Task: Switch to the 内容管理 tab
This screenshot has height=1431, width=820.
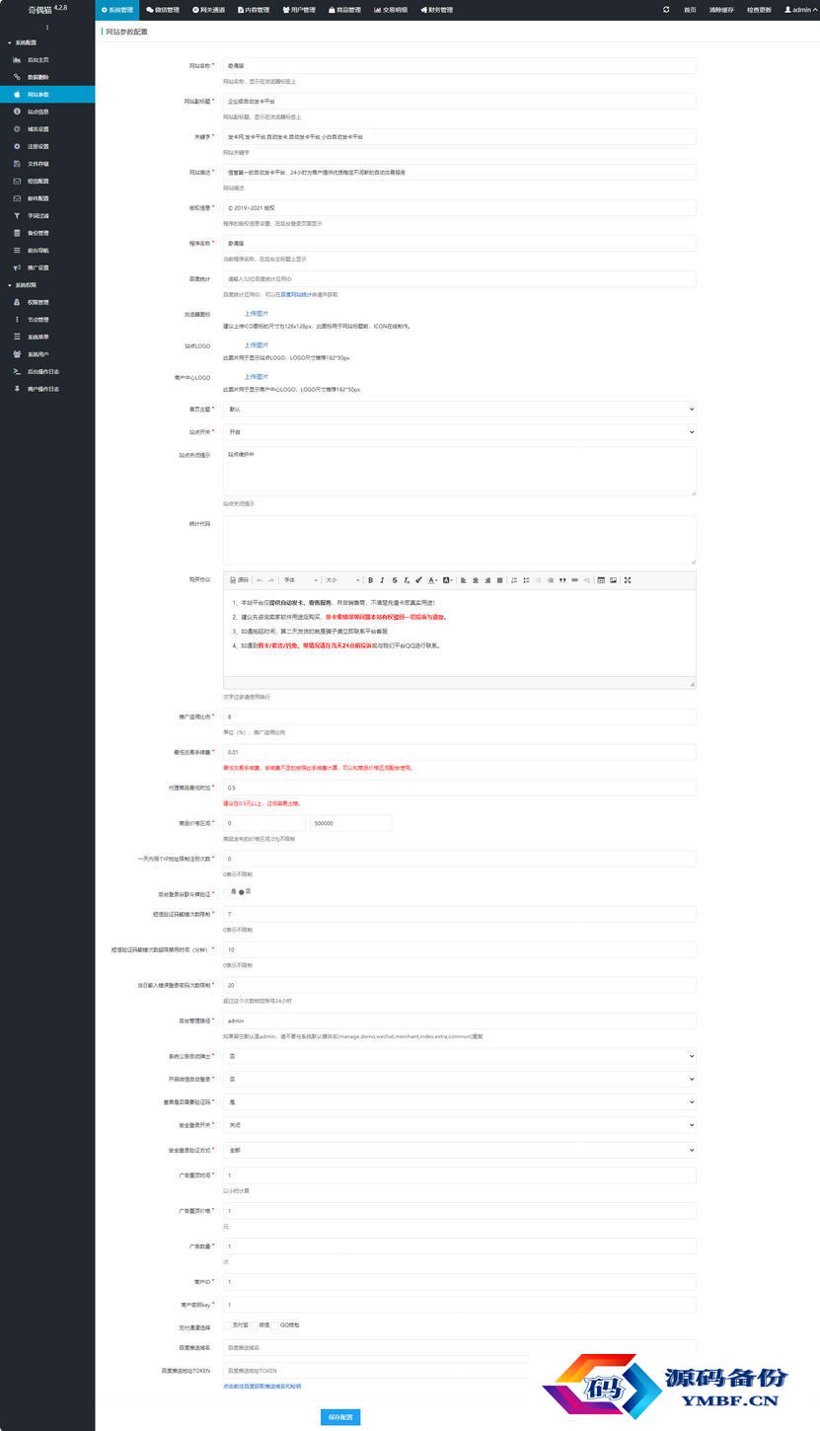Action: 254,9
